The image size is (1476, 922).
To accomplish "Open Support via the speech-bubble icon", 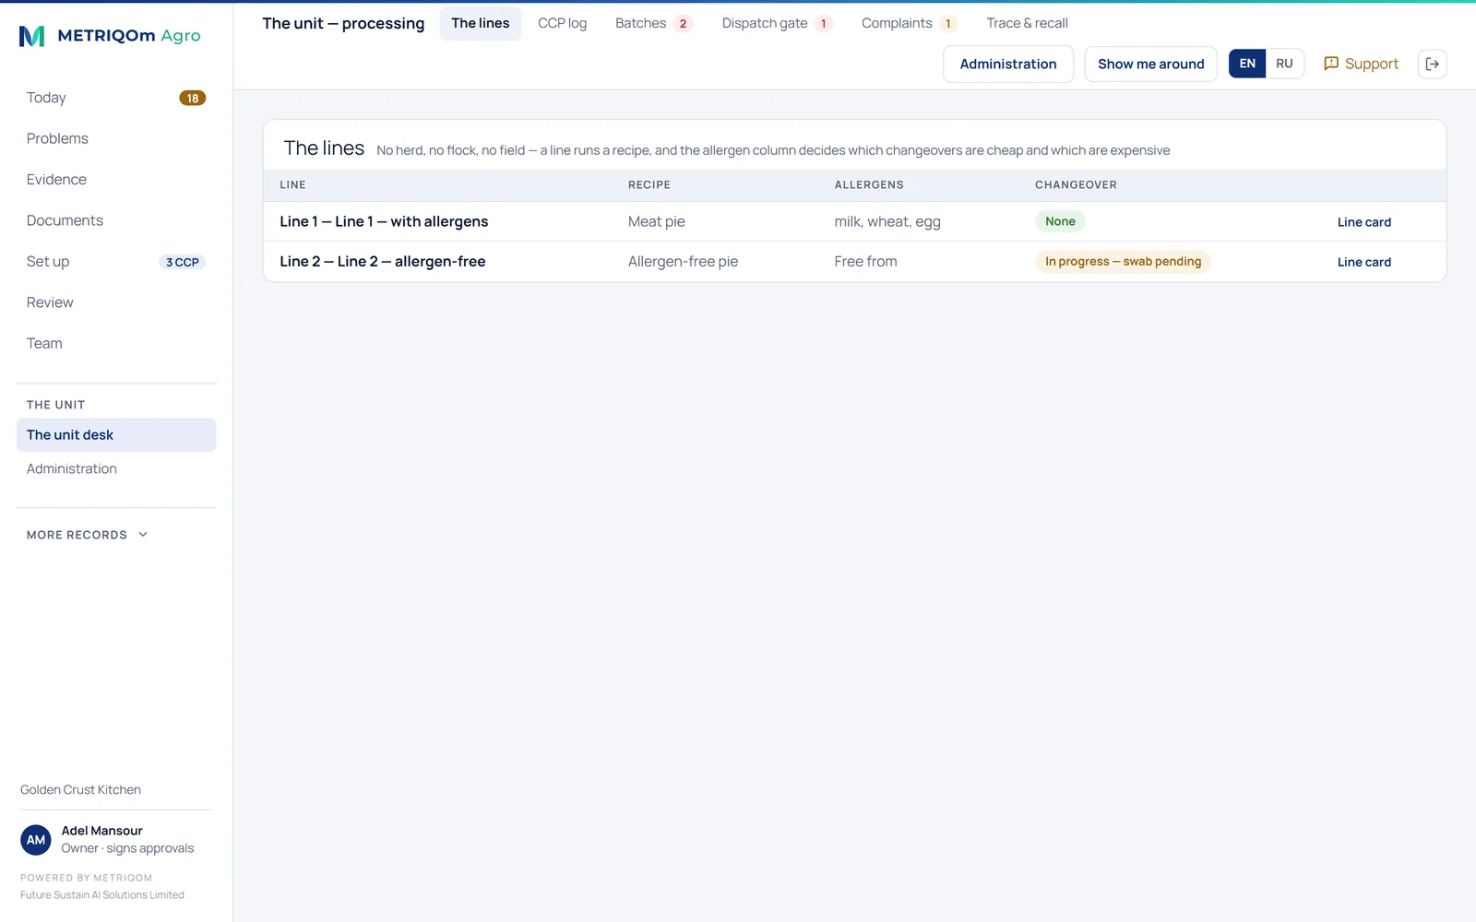I will coord(1331,64).
